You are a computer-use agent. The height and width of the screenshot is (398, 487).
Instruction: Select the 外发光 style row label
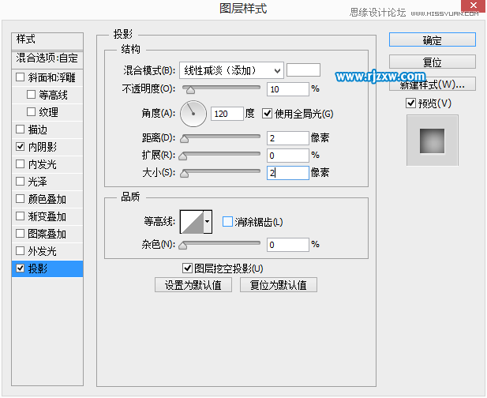click(x=43, y=251)
